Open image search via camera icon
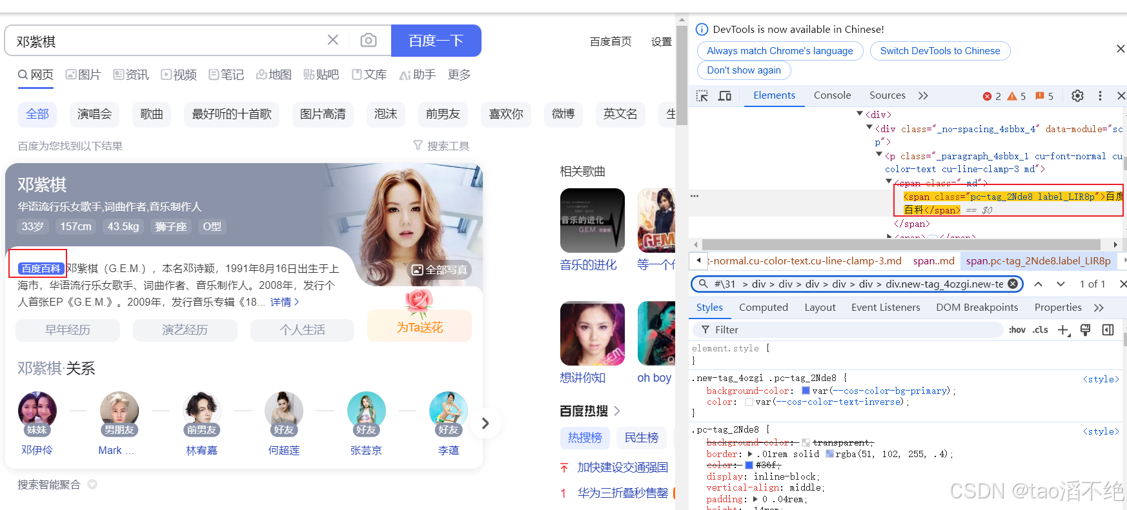Viewport: 1127px width, 510px height. (x=369, y=40)
